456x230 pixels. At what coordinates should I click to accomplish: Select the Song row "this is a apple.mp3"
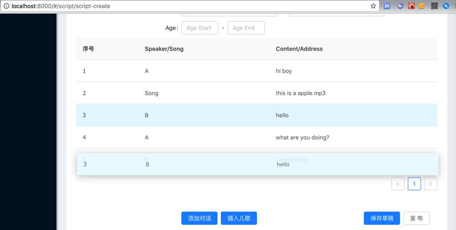tap(256, 93)
